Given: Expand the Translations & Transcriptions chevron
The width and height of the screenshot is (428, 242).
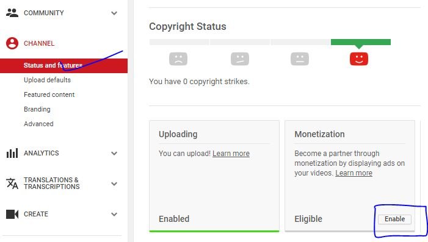Looking at the screenshot, I should point(114,183).
